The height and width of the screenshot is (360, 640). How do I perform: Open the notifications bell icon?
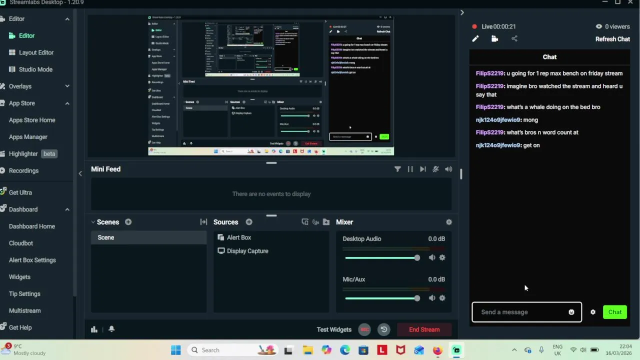[x=111, y=329]
